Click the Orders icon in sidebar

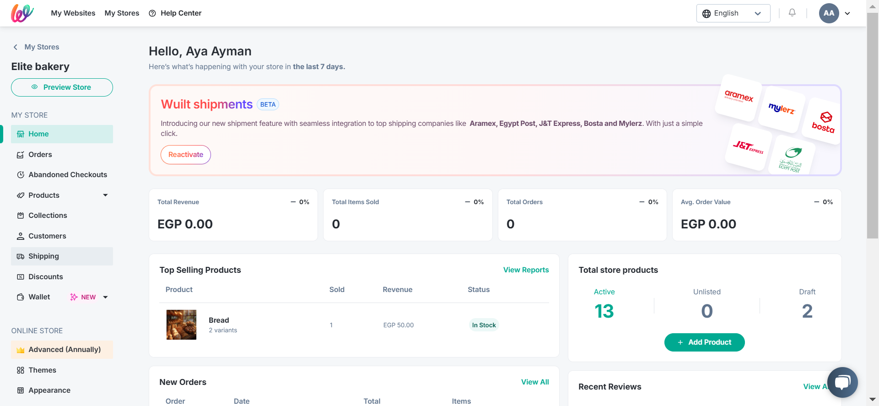point(21,155)
